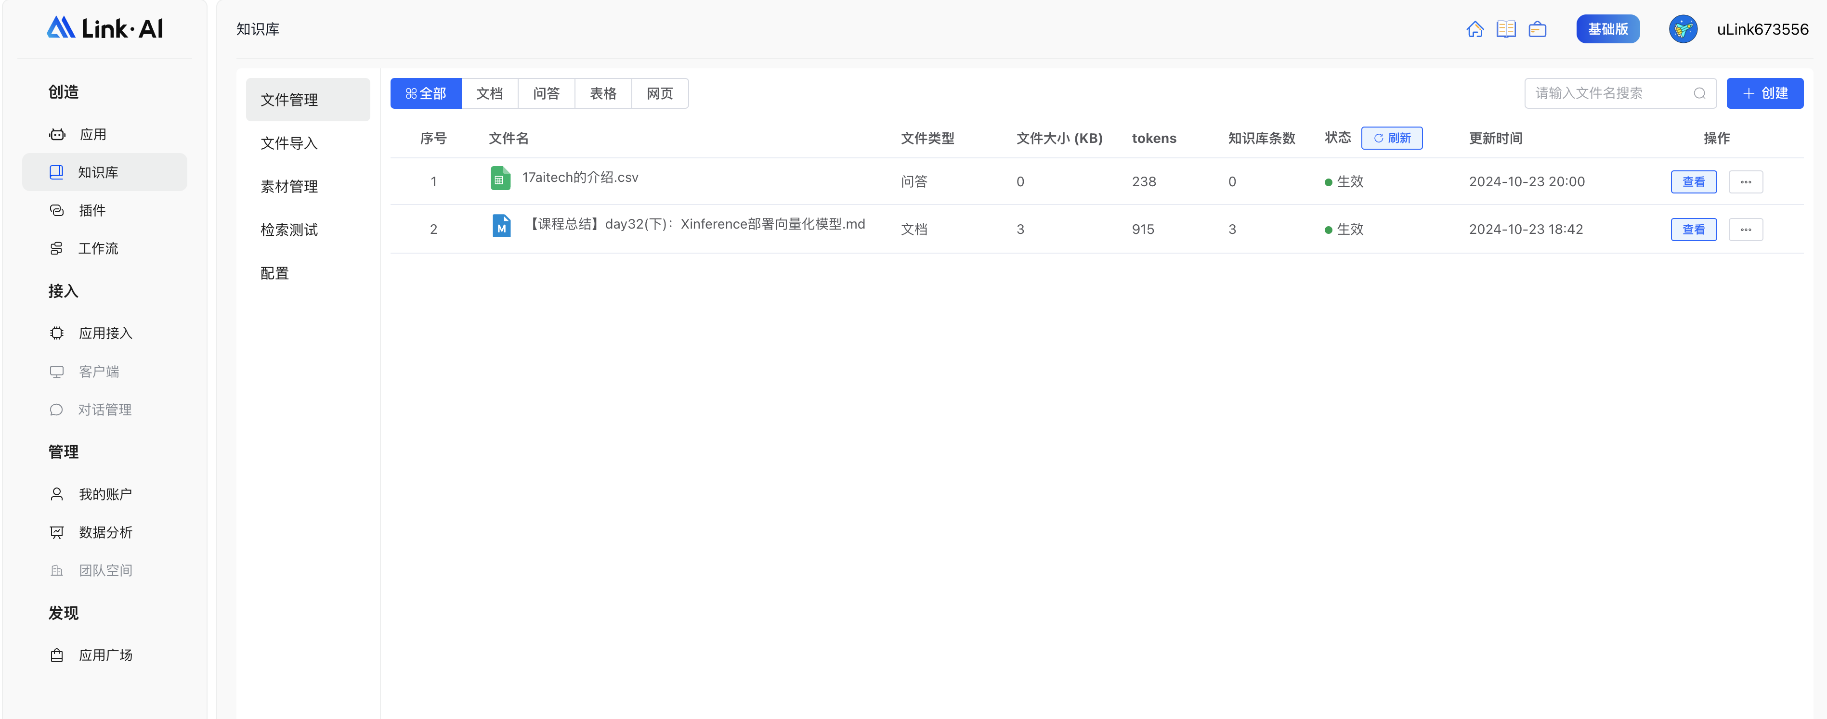Viewport: 1827px width, 719px height.
Task: Click the 生效 status of the .md row
Action: coord(1344,230)
